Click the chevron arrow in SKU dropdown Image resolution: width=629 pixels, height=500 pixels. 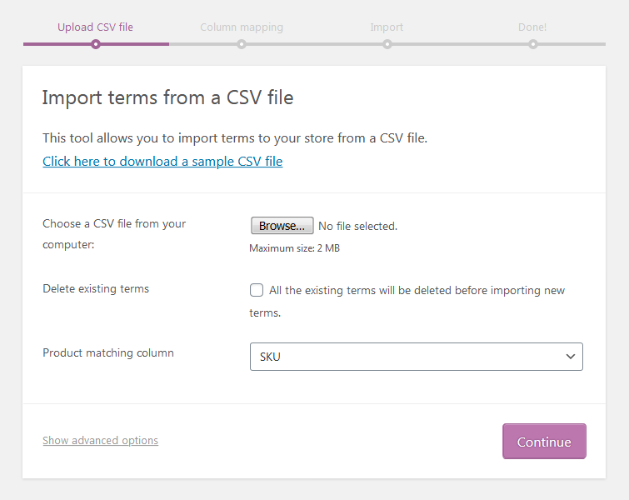coord(571,357)
